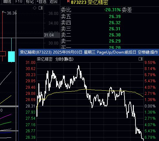Screen dimensions: 159x141
Task: Select the red hollow candlestick on the K-line chart
Action: tap(3, 54)
